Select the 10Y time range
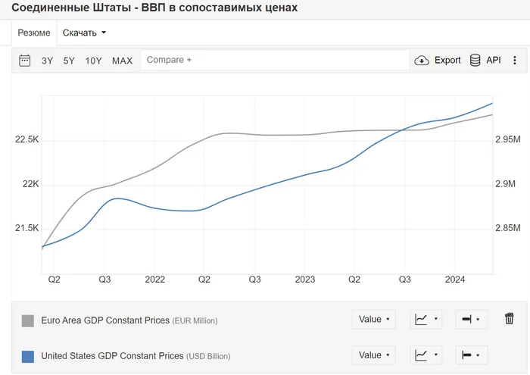This screenshot has width=530, height=375. coord(93,61)
